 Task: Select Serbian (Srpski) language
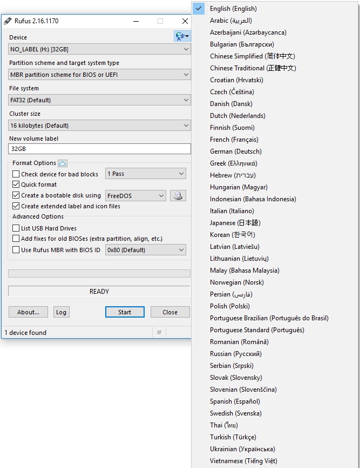coord(275,366)
